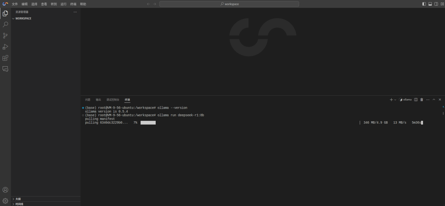Image resolution: width=445 pixels, height=206 pixels.
Task: Click the '13 MB/s' download speed
Action: point(400,123)
